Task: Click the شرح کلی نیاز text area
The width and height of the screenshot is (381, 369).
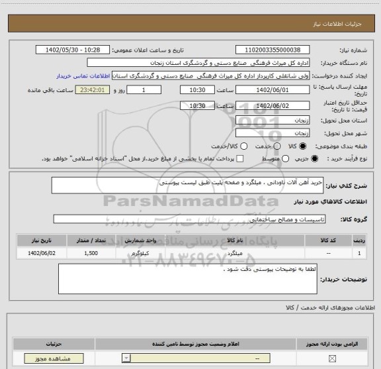Action: click(x=187, y=185)
